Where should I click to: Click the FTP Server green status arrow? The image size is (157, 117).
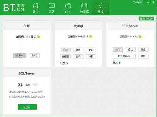tap(120, 63)
